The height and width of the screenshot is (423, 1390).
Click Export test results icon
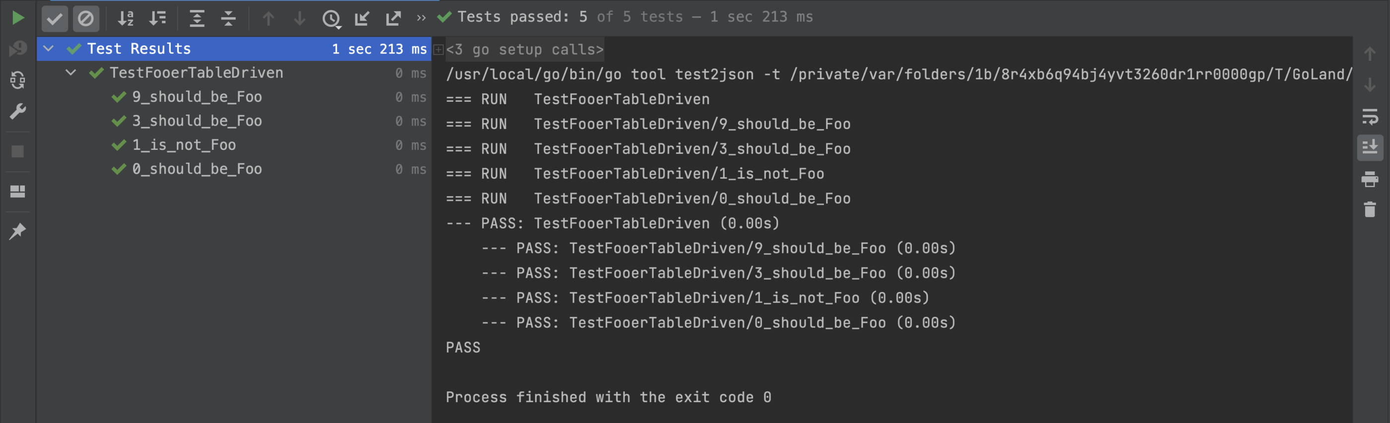393,19
